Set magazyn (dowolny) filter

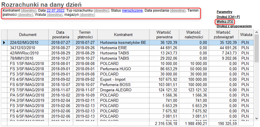click(x=87, y=15)
